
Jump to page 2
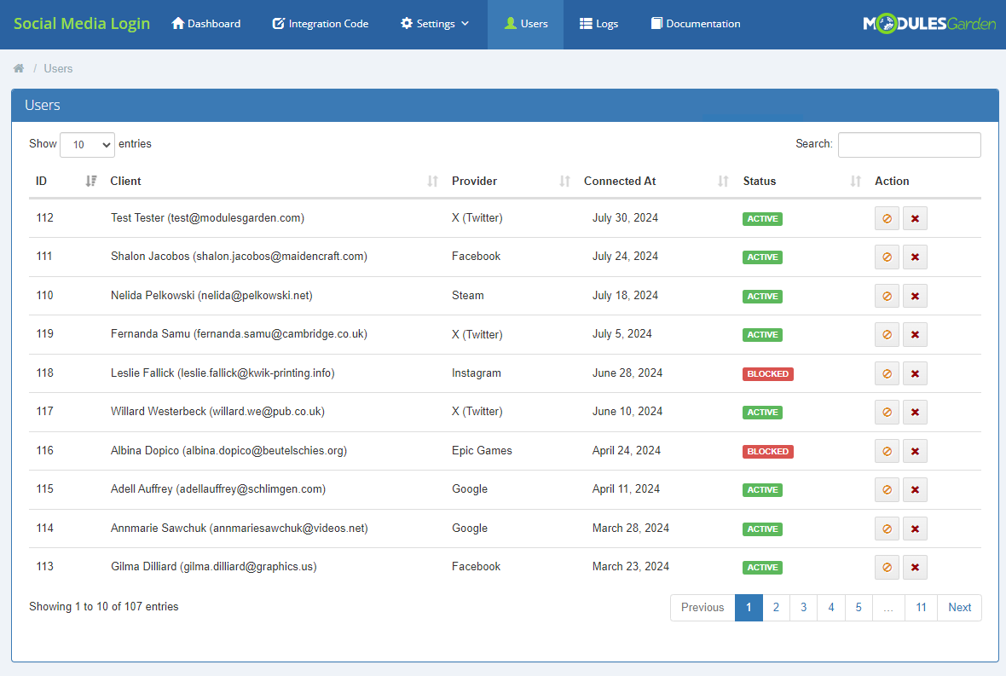click(777, 607)
